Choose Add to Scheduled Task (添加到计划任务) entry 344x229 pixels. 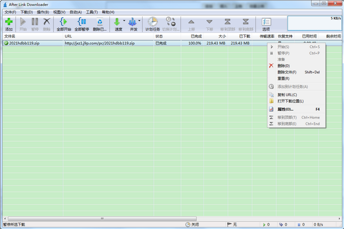click(x=296, y=87)
